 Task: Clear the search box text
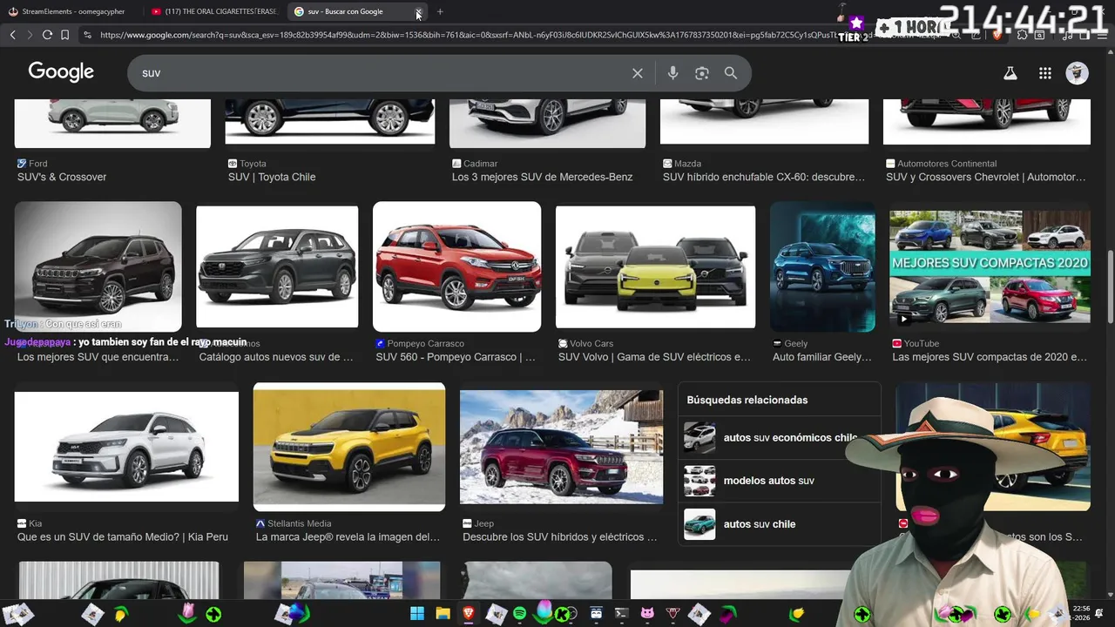coord(638,73)
